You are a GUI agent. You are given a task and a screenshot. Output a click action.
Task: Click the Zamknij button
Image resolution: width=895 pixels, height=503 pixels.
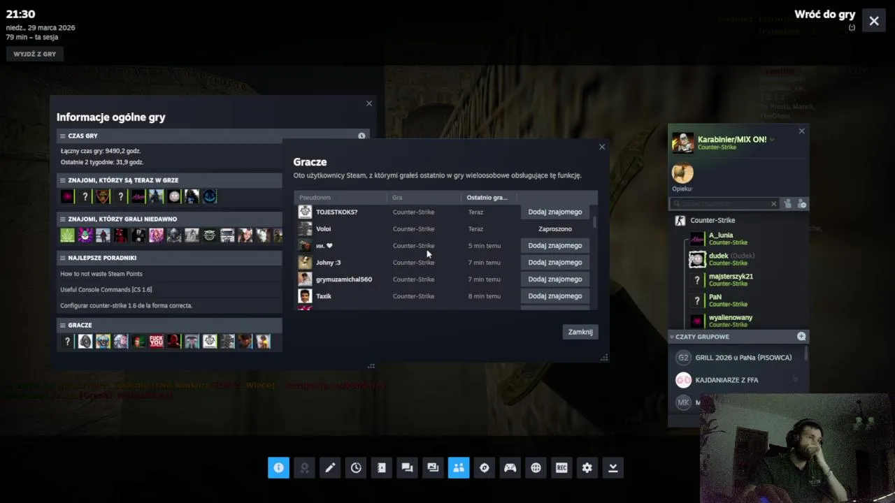point(580,332)
